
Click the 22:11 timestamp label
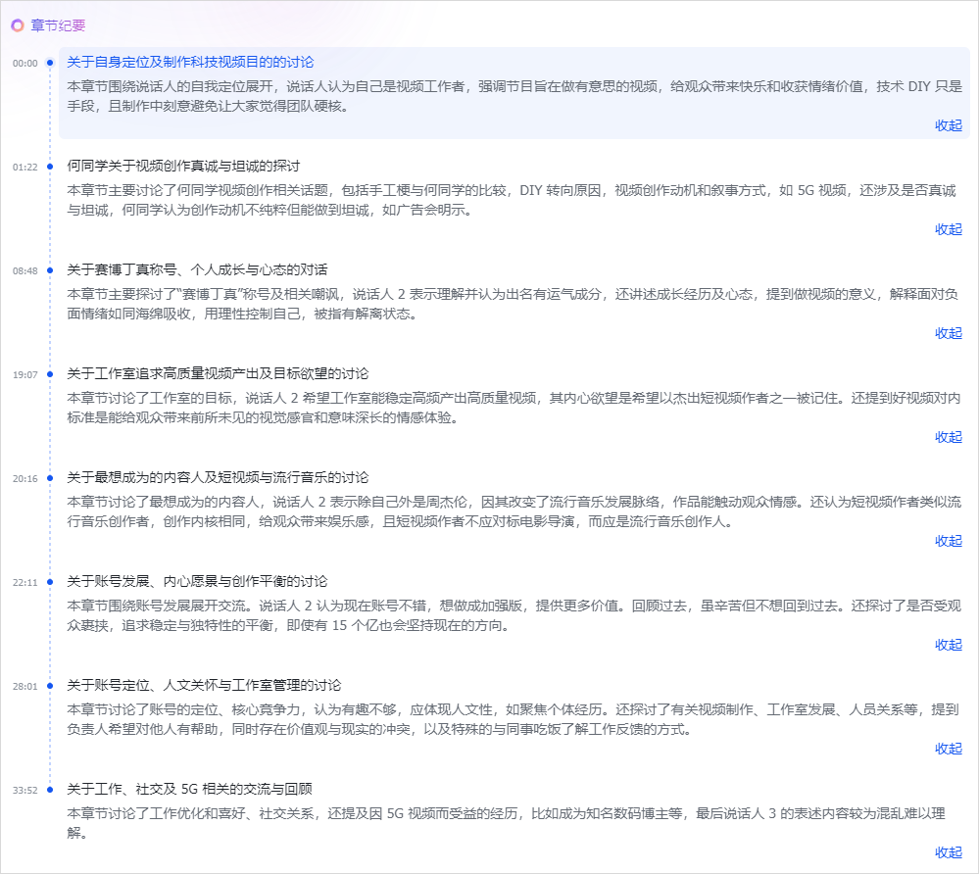click(x=24, y=582)
